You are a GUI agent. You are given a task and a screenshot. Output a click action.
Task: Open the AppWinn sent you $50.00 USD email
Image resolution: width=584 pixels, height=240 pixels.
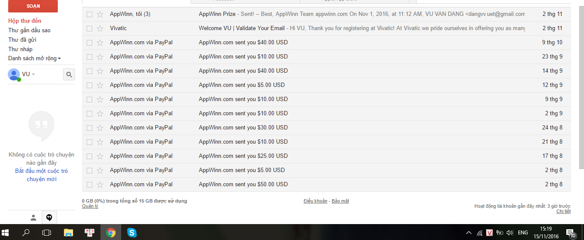pyautogui.click(x=326, y=185)
